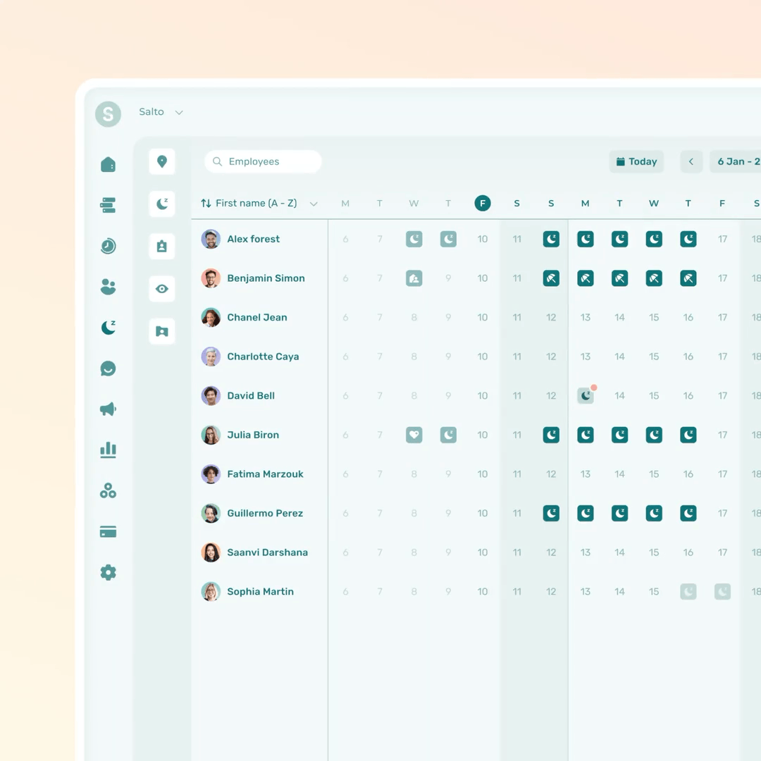This screenshot has width=761, height=761.
Task: Open the settings gear in sidebar
Action: point(108,573)
